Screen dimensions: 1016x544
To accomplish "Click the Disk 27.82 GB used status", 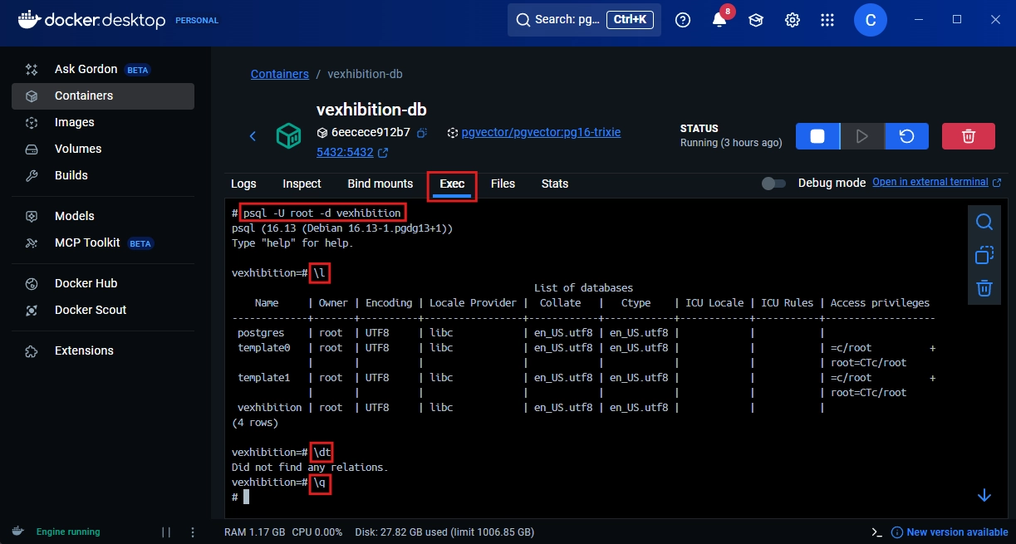I will [x=444, y=532].
